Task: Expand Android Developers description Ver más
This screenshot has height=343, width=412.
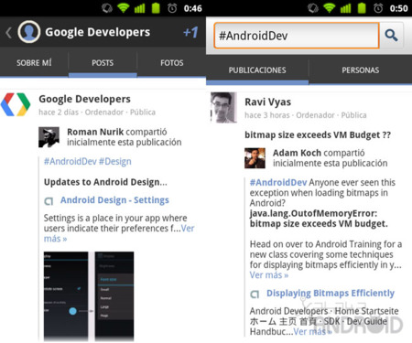Action: click(312, 331)
